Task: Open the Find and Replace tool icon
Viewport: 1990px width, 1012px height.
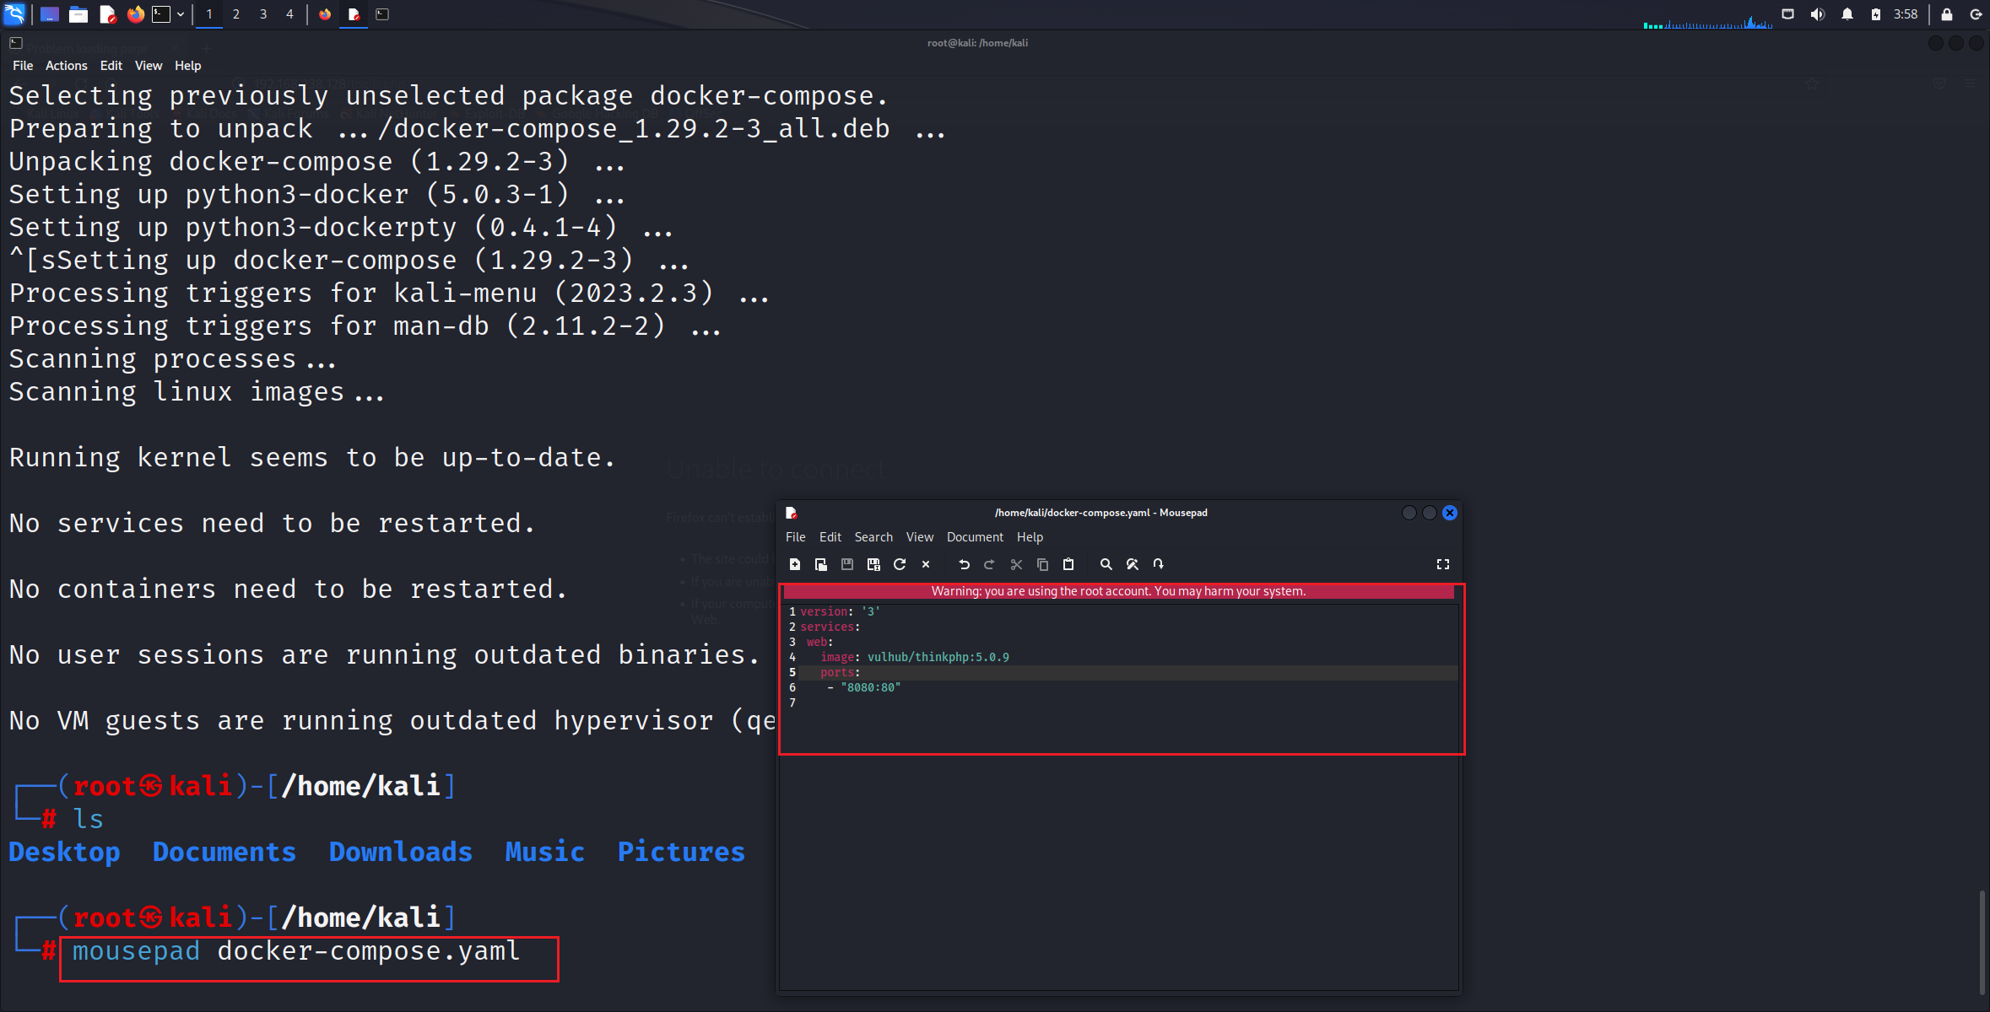Action: [x=1133, y=564]
